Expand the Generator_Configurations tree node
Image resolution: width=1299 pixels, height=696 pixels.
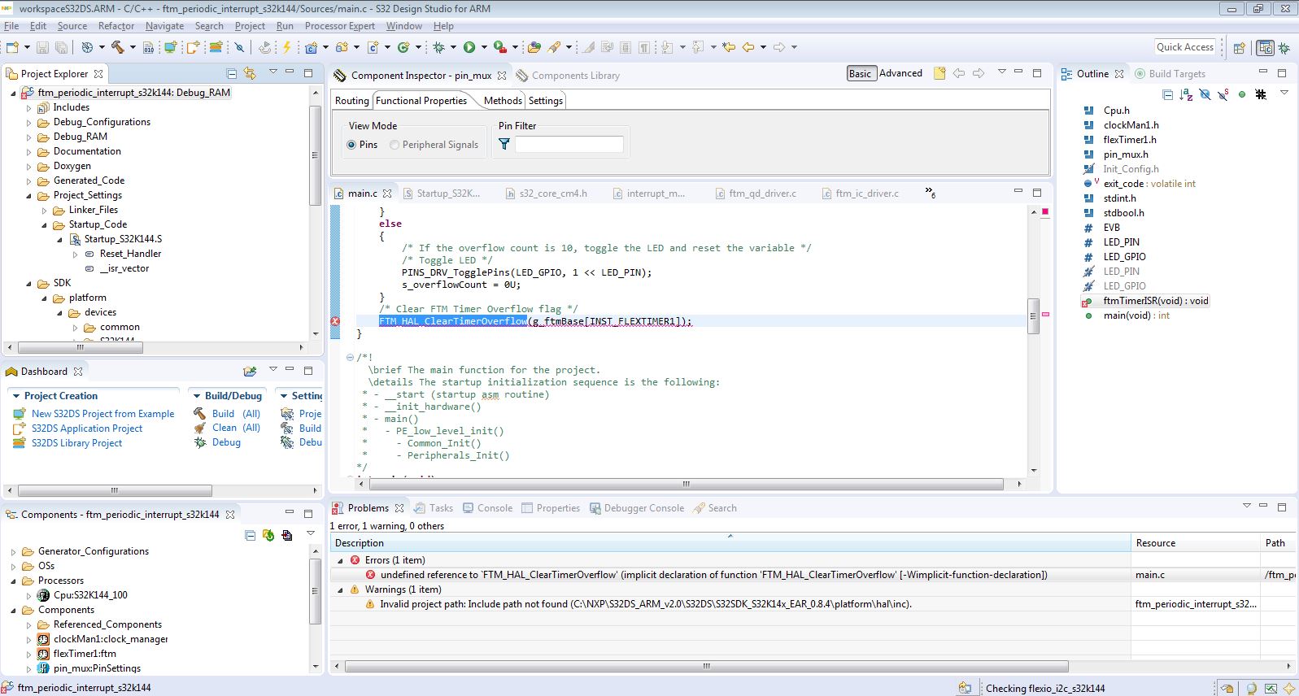coord(14,552)
